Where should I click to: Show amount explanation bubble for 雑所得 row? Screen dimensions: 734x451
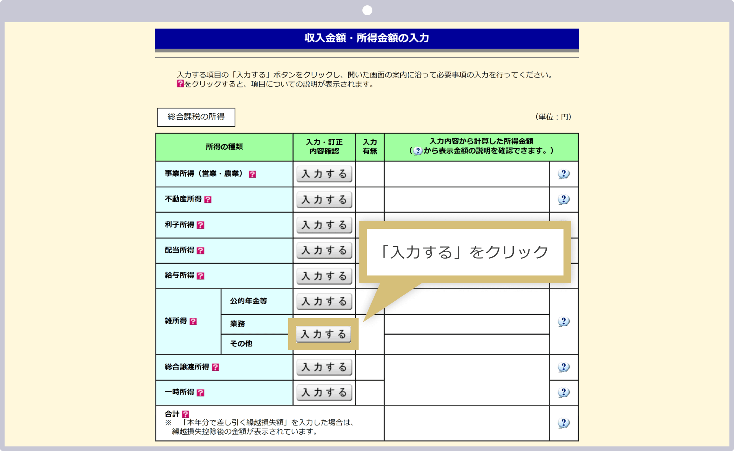[x=563, y=322]
